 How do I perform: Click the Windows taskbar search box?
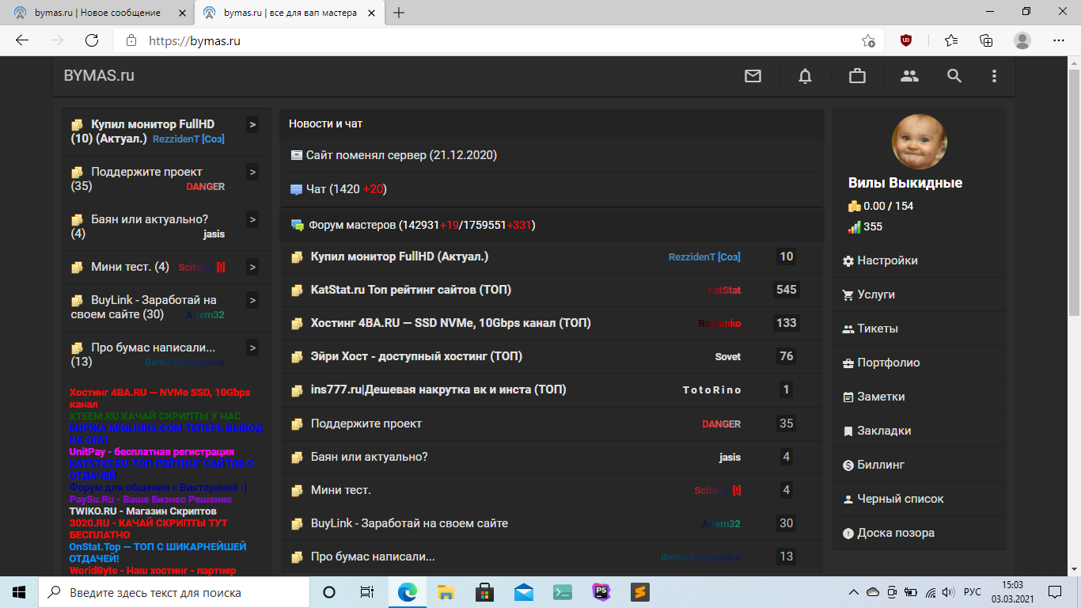point(174,592)
